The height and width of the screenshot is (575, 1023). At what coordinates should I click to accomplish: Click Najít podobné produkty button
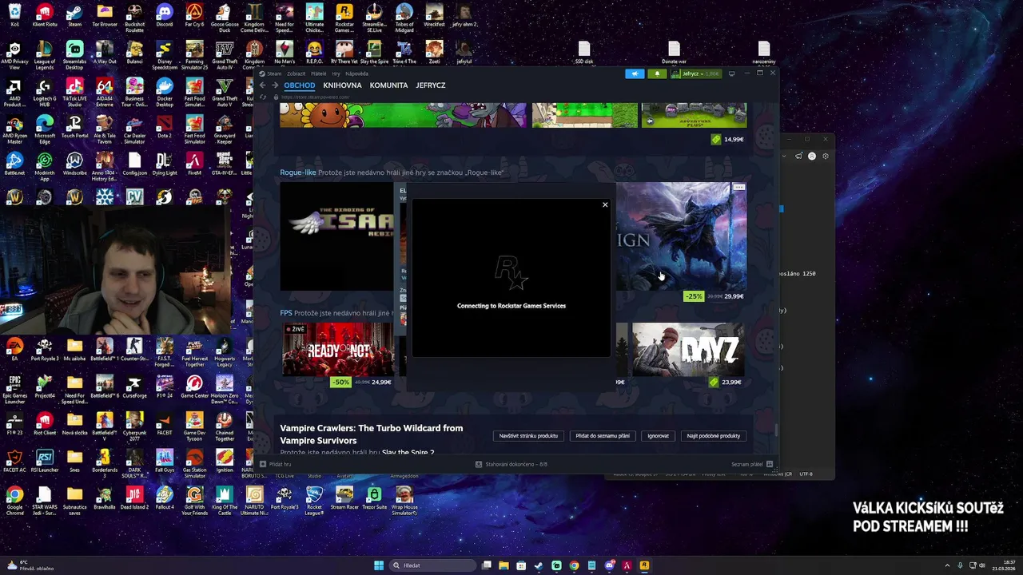714,436
